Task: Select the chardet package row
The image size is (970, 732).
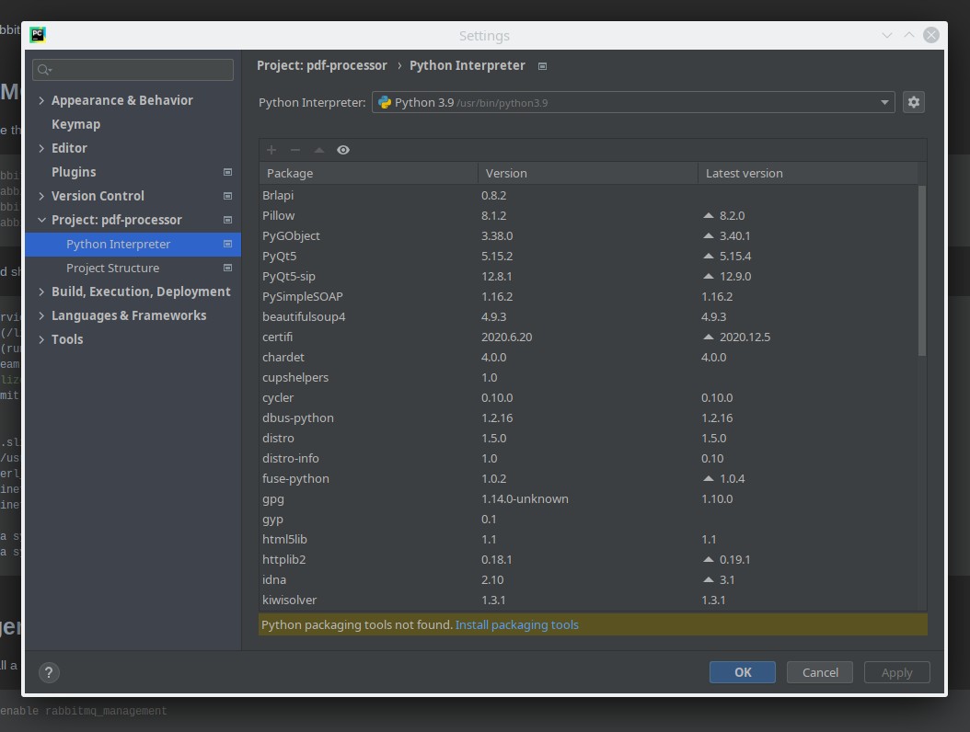Action: click(x=588, y=358)
